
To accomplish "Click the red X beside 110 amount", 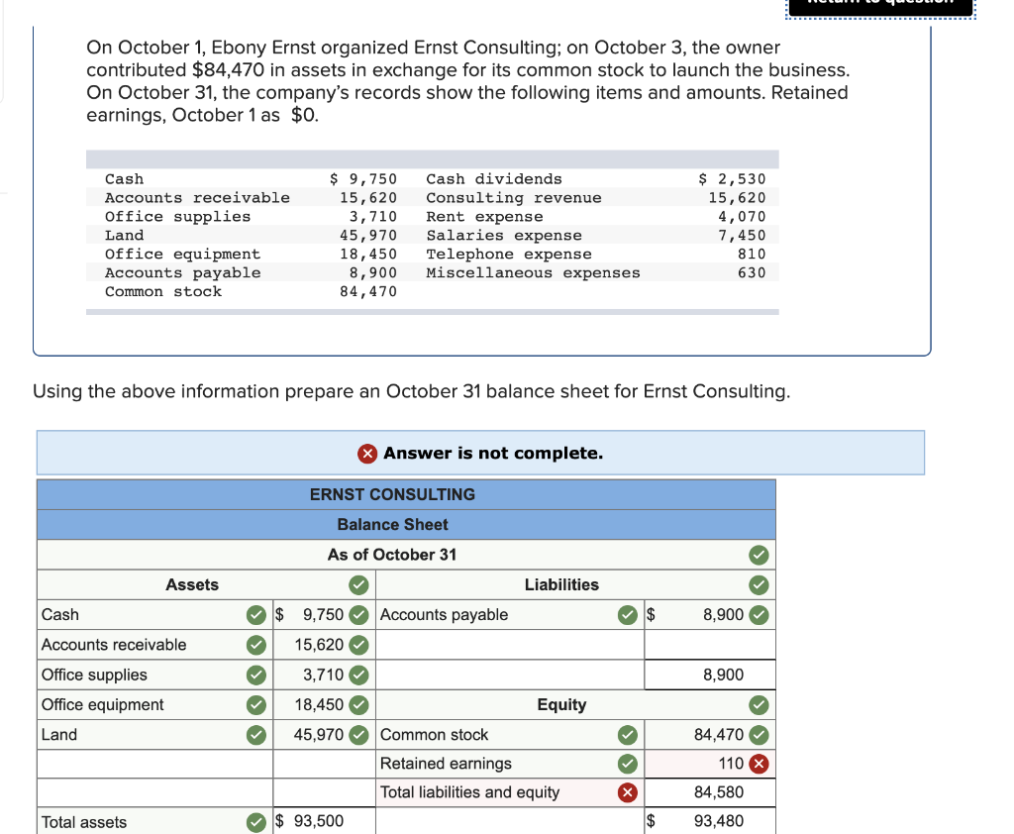I will pyautogui.click(x=759, y=764).
